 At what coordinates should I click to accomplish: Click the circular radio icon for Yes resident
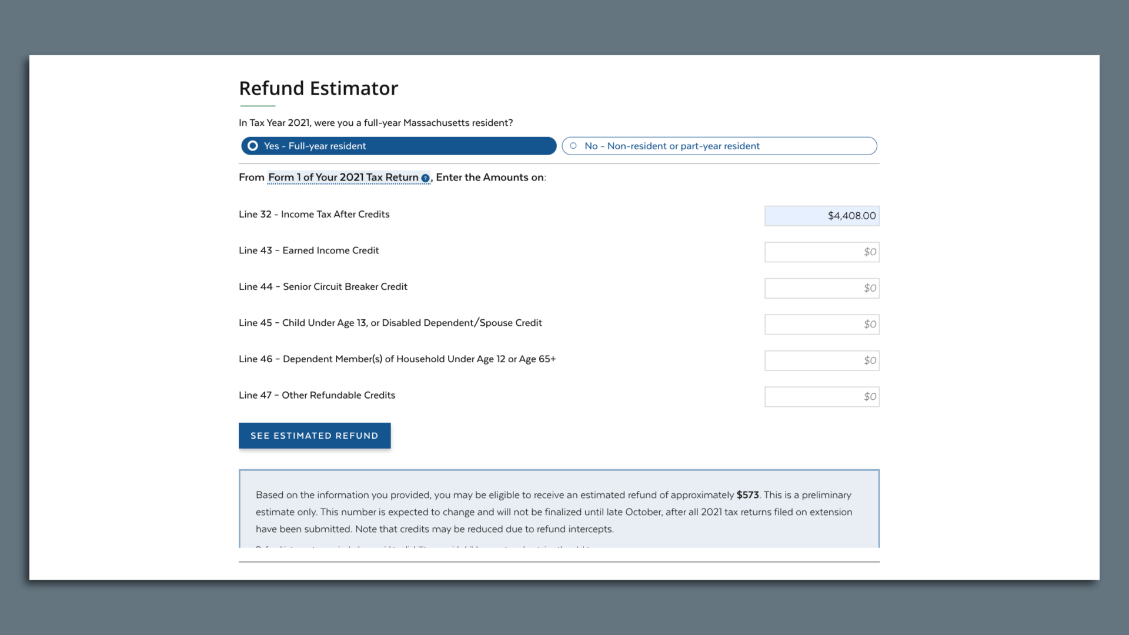(x=253, y=146)
